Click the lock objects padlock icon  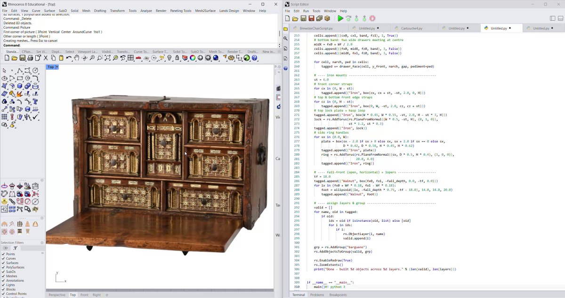click(x=177, y=58)
